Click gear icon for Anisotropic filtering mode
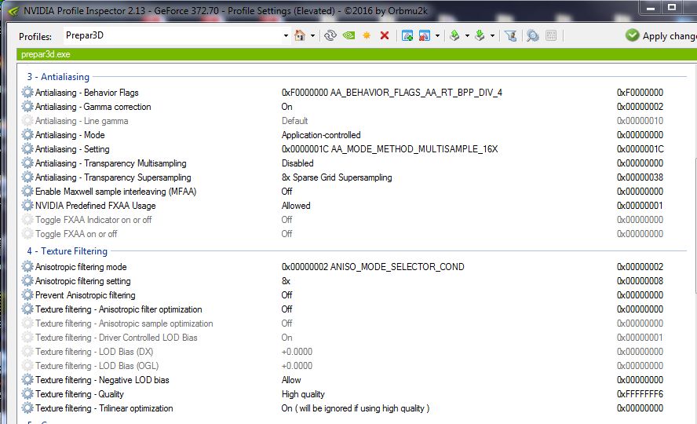 (27, 267)
